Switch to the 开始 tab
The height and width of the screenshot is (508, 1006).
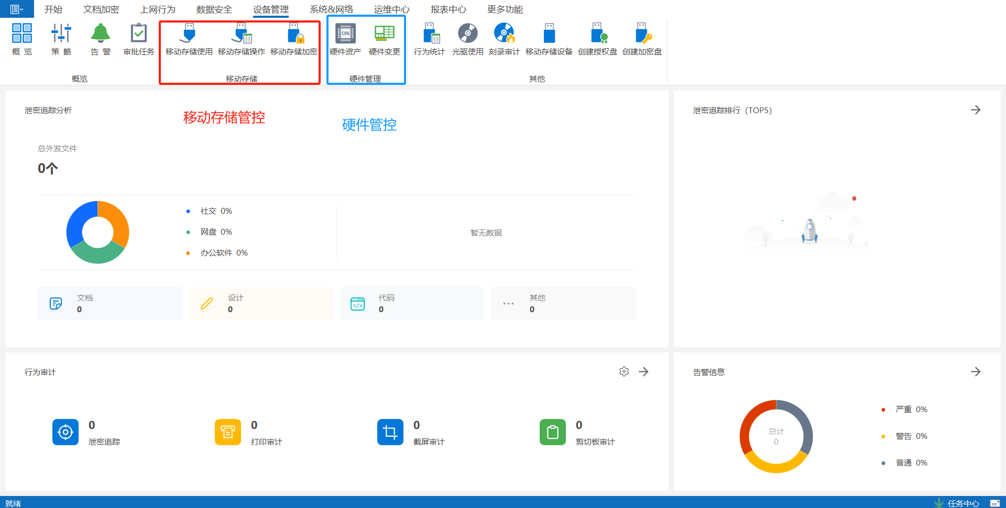point(53,9)
